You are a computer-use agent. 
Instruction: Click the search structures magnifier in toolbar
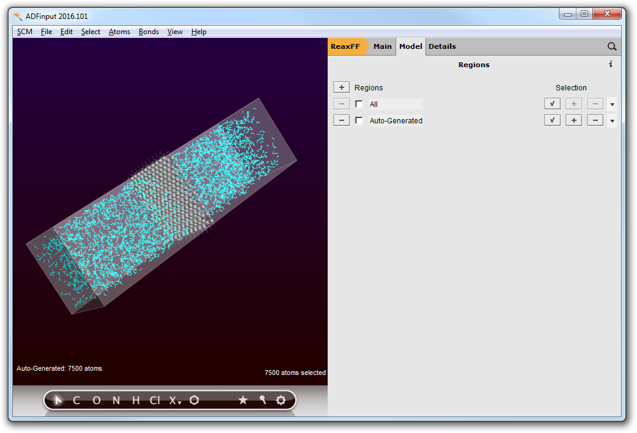pos(262,400)
